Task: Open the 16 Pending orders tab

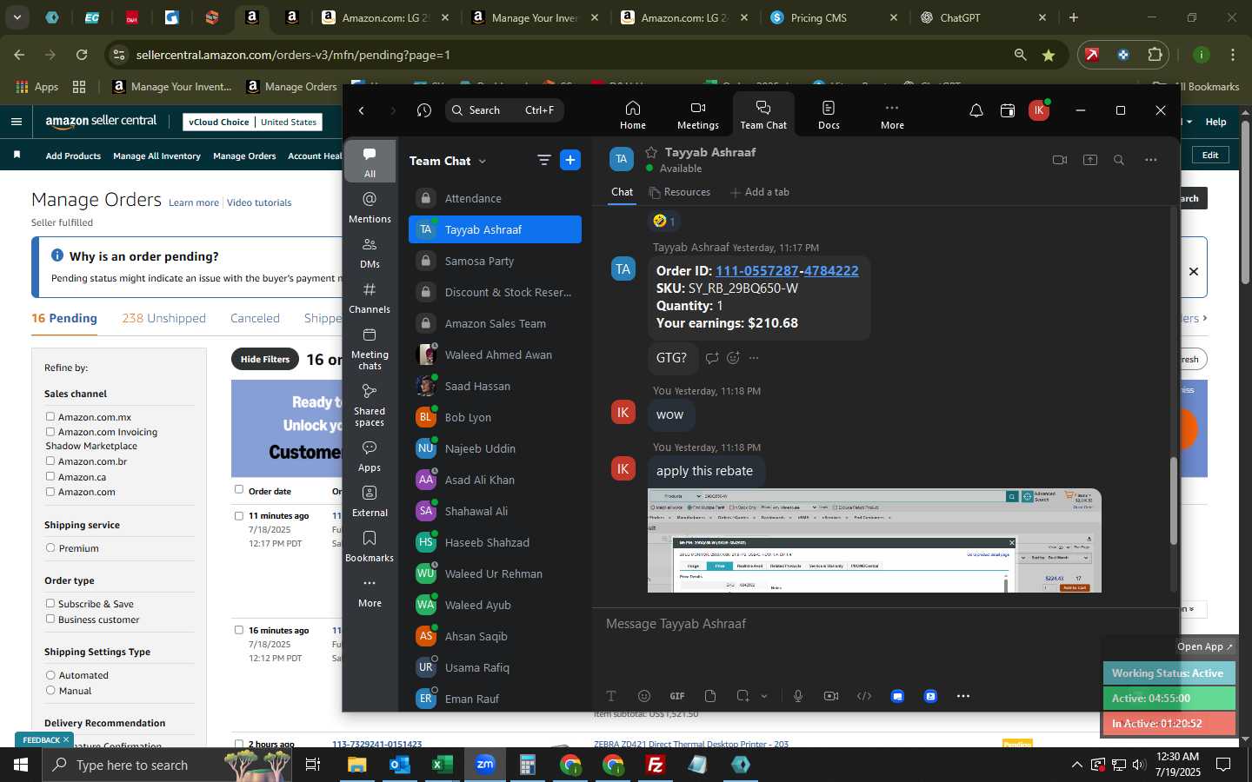Action: 64,318
